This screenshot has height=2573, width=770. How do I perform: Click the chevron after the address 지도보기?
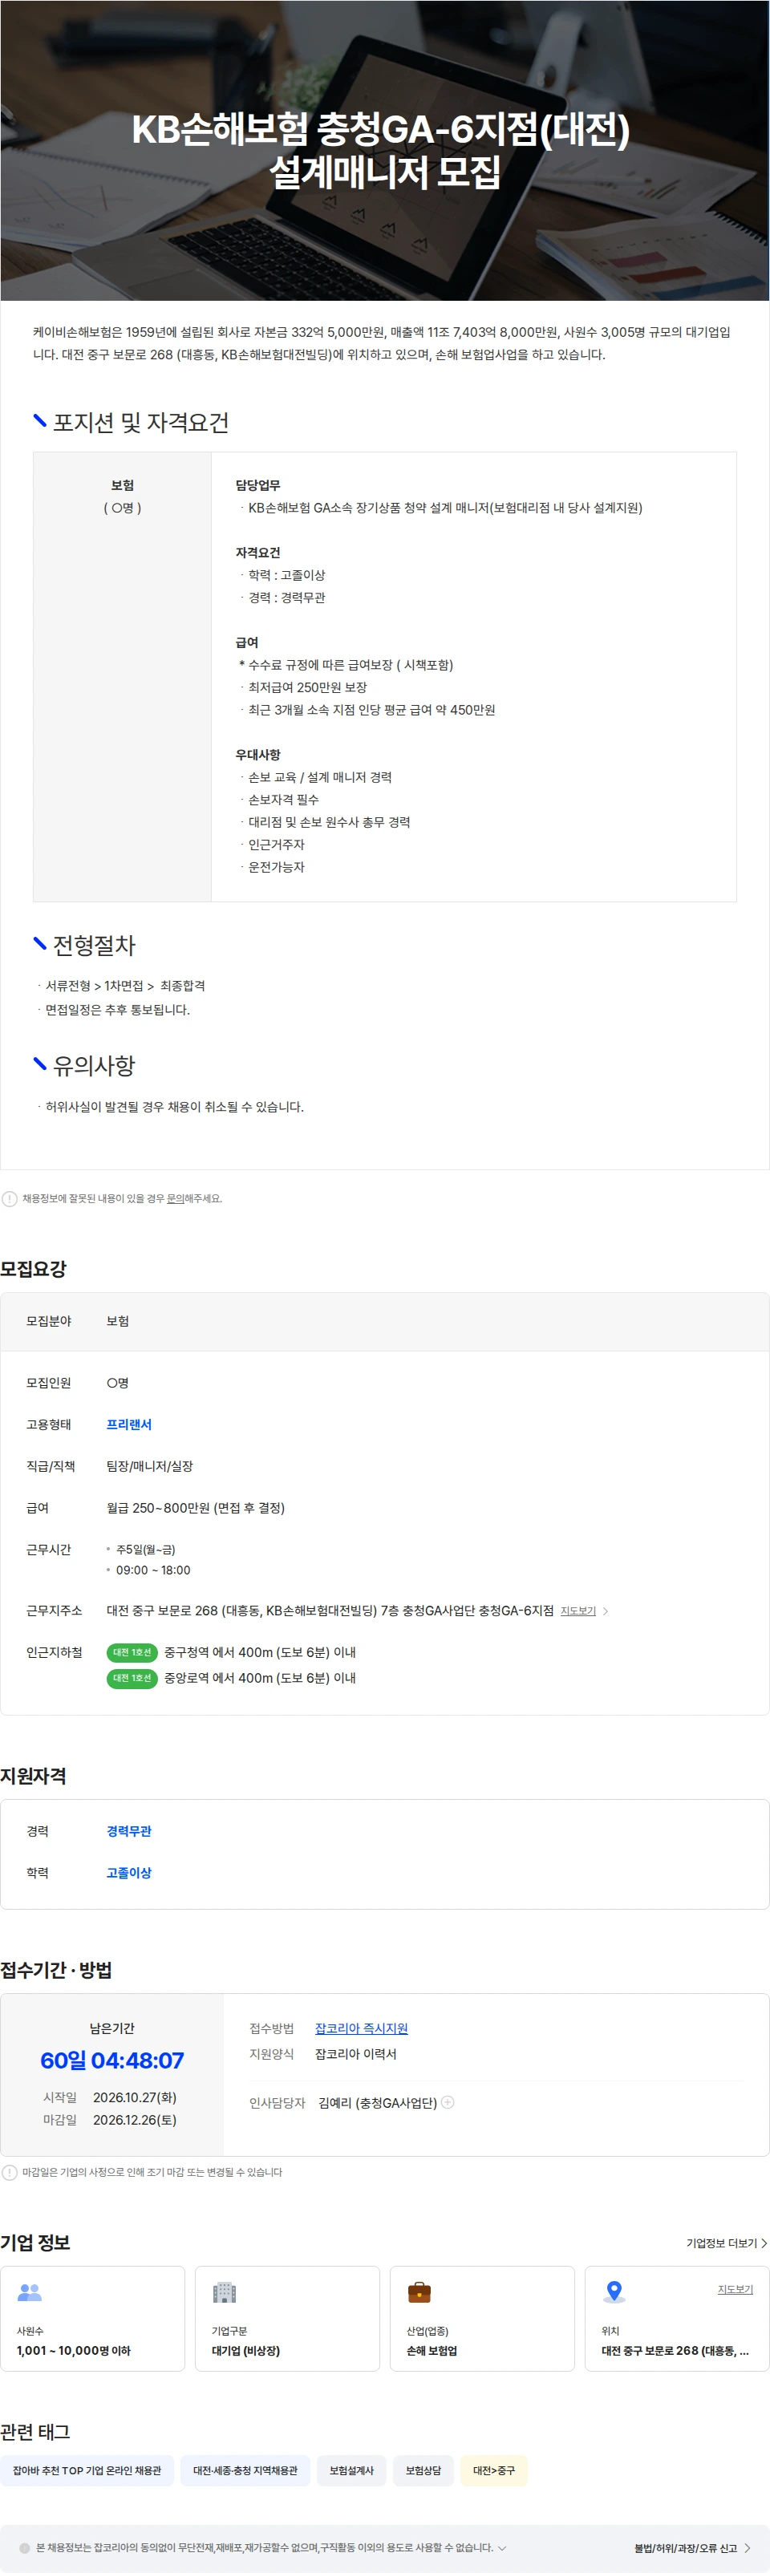pos(606,1611)
